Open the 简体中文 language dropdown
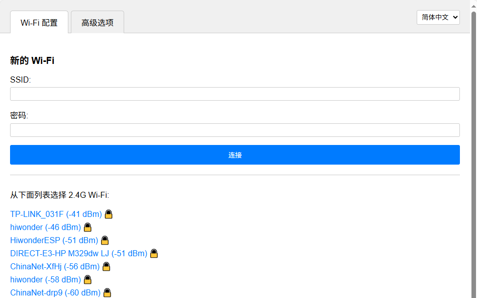 click(x=438, y=17)
